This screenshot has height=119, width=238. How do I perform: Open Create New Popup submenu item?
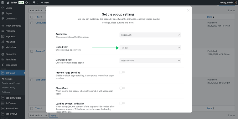tap(11, 83)
